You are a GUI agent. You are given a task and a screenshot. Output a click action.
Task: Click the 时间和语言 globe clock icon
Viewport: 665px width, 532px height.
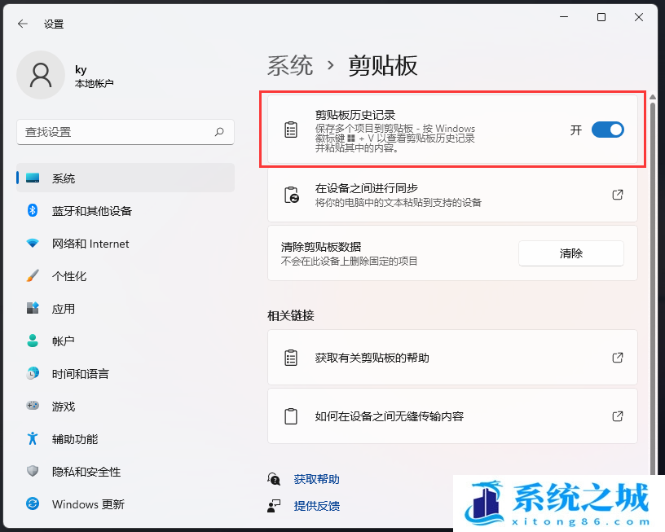[x=33, y=374]
